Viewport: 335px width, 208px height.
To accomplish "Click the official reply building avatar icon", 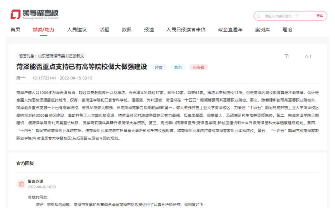I will 21,184.
